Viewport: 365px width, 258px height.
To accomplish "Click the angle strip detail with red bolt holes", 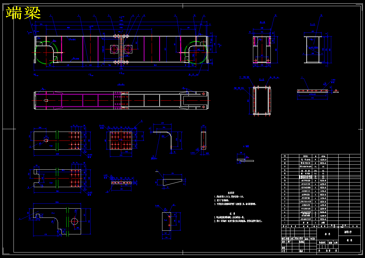I will pos(313,91).
